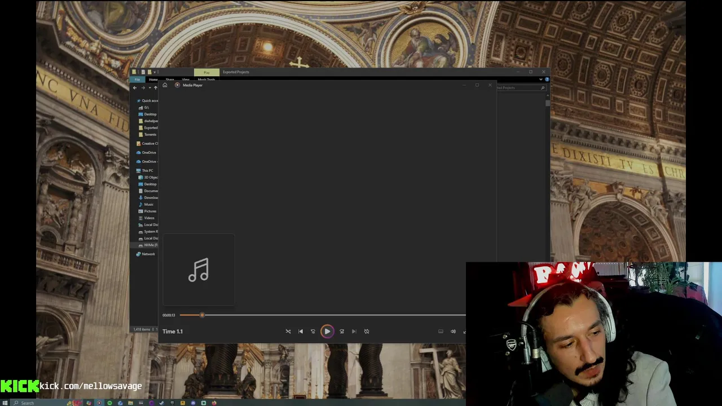Click the Windows Start button
This screenshot has width=722, height=406.
(5, 403)
